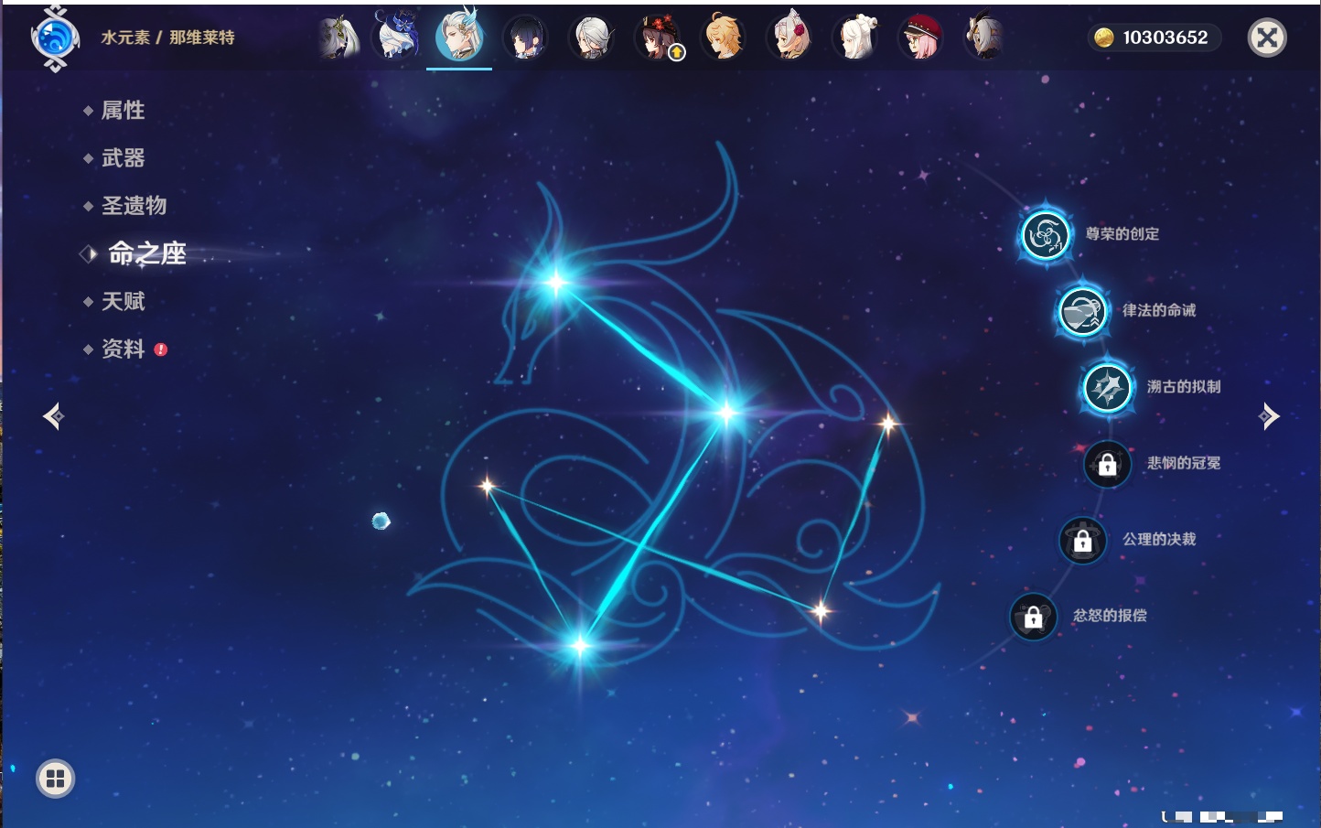Click the brightest top constellation star
The width and height of the screenshot is (1321, 828).
(x=555, y=282)
